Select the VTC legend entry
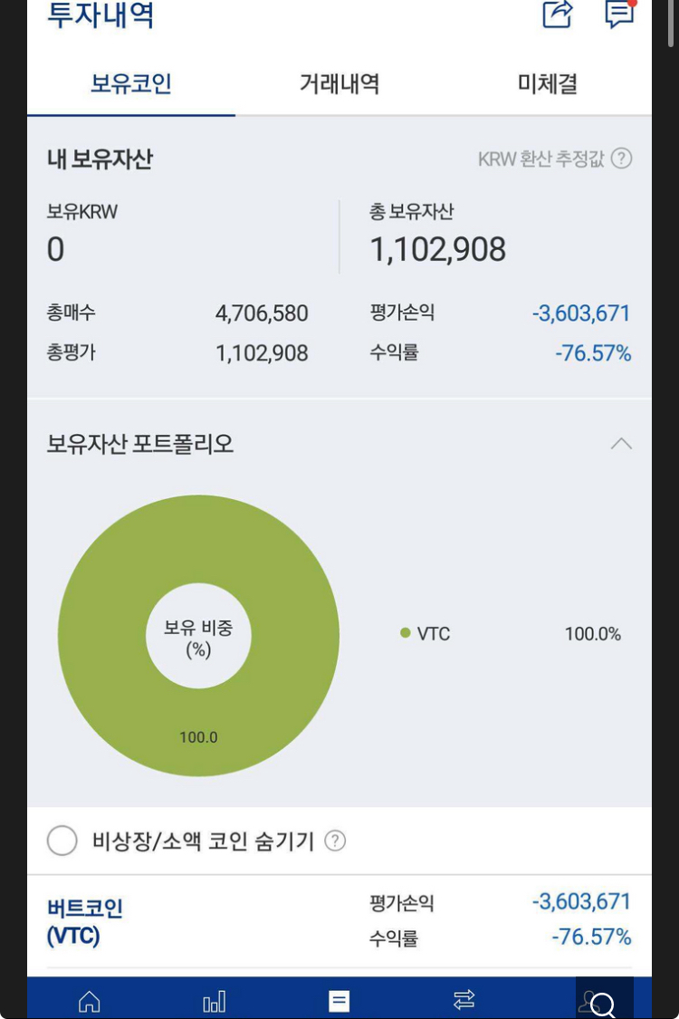679x1019 pixels. click(x=426, y=634)
